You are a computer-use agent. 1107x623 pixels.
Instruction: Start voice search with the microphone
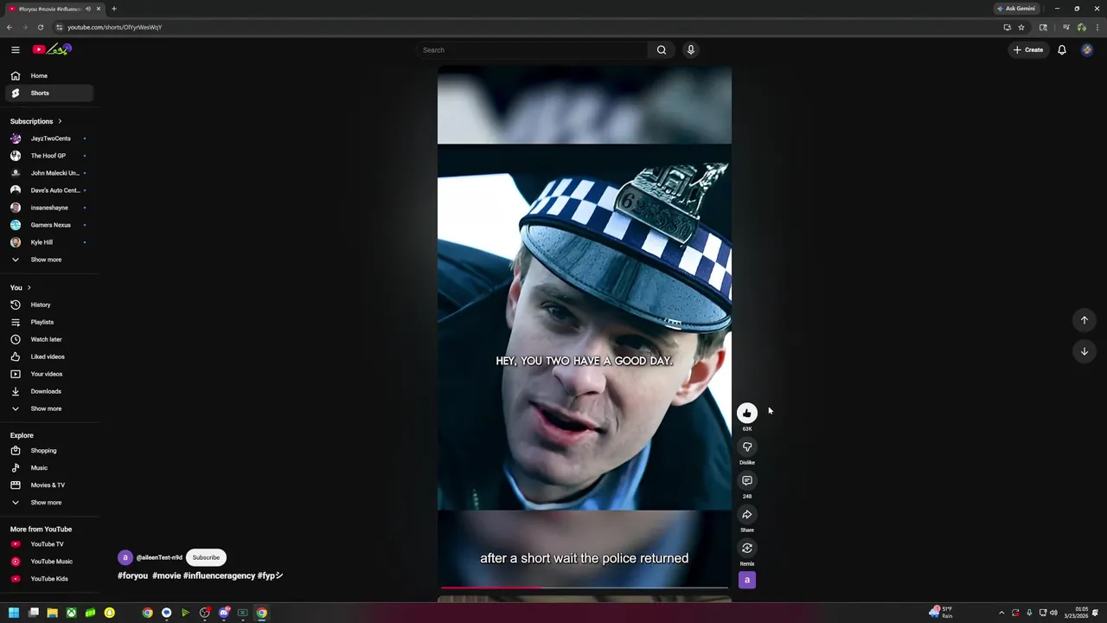(690, 50)
